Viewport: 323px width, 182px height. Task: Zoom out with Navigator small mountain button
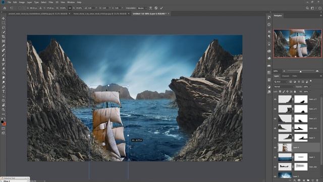[x=284, y=71]
